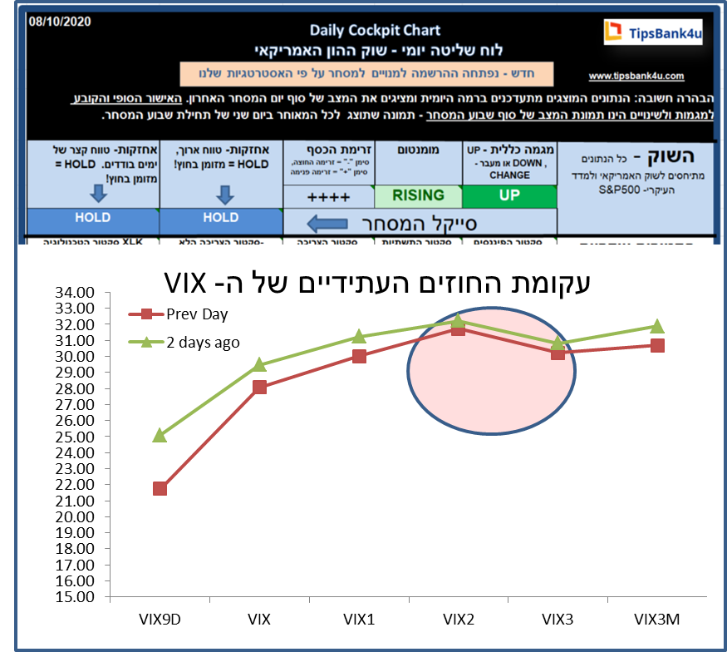The height and width of the screenshot is (652, 727).
Task: Click the 08/10/2020 date
Action: 59,22
